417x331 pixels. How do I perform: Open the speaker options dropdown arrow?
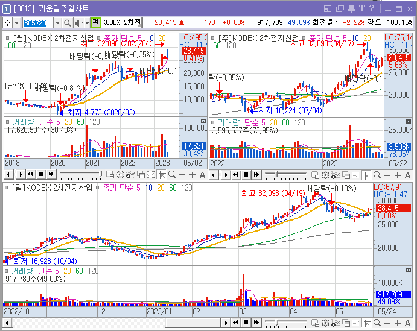point(87,23)
